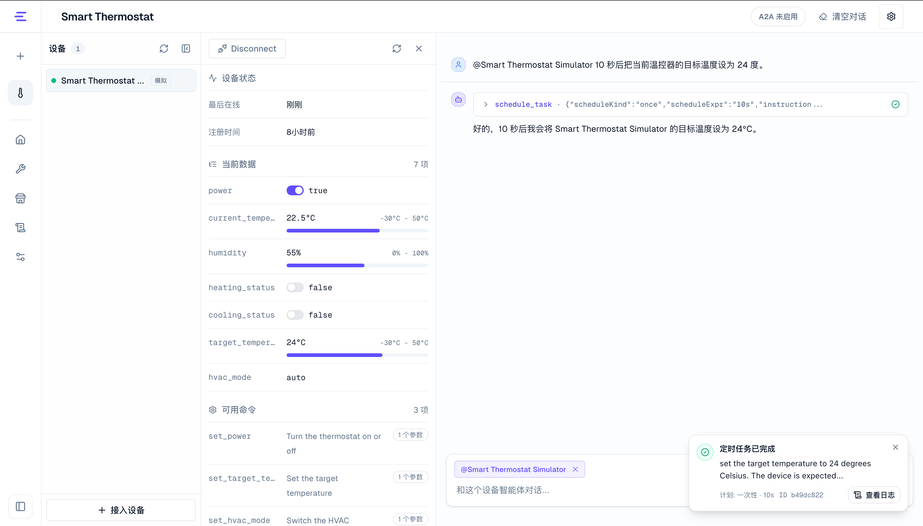Viewport: 923px width, 526px height.
Task: Toggle the power switch
Action: coord(295,190)
